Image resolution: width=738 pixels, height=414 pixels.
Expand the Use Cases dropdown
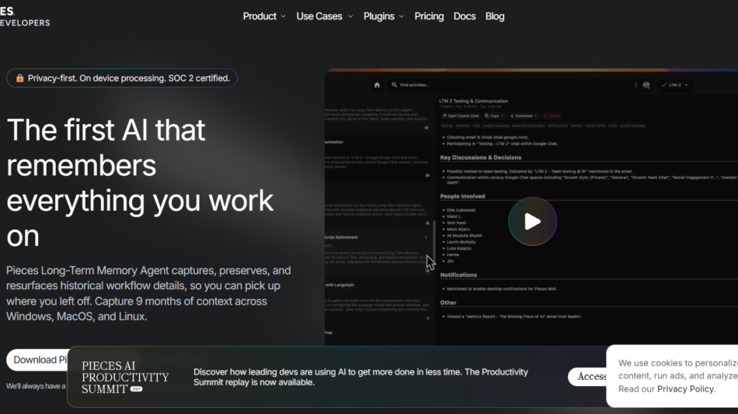point(324,16)
